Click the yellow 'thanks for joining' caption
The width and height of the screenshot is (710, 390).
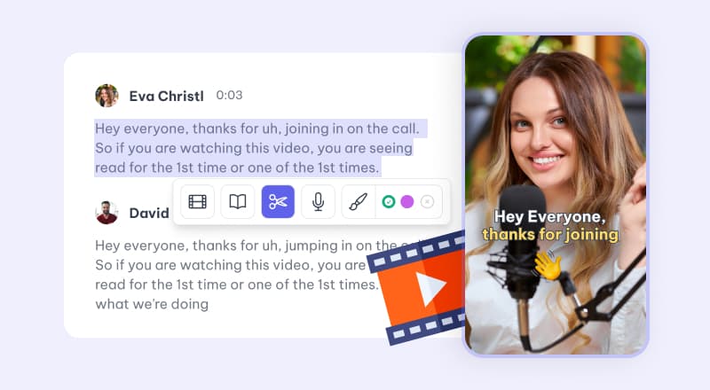[549, 235]
